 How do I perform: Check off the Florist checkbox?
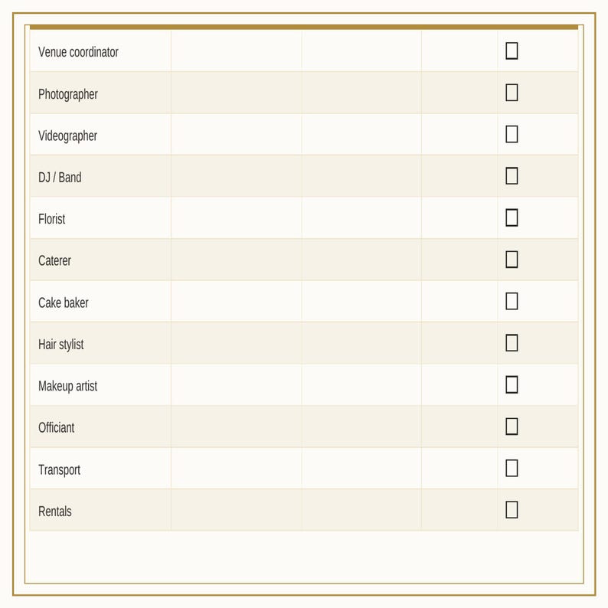(x=512, y=217)
